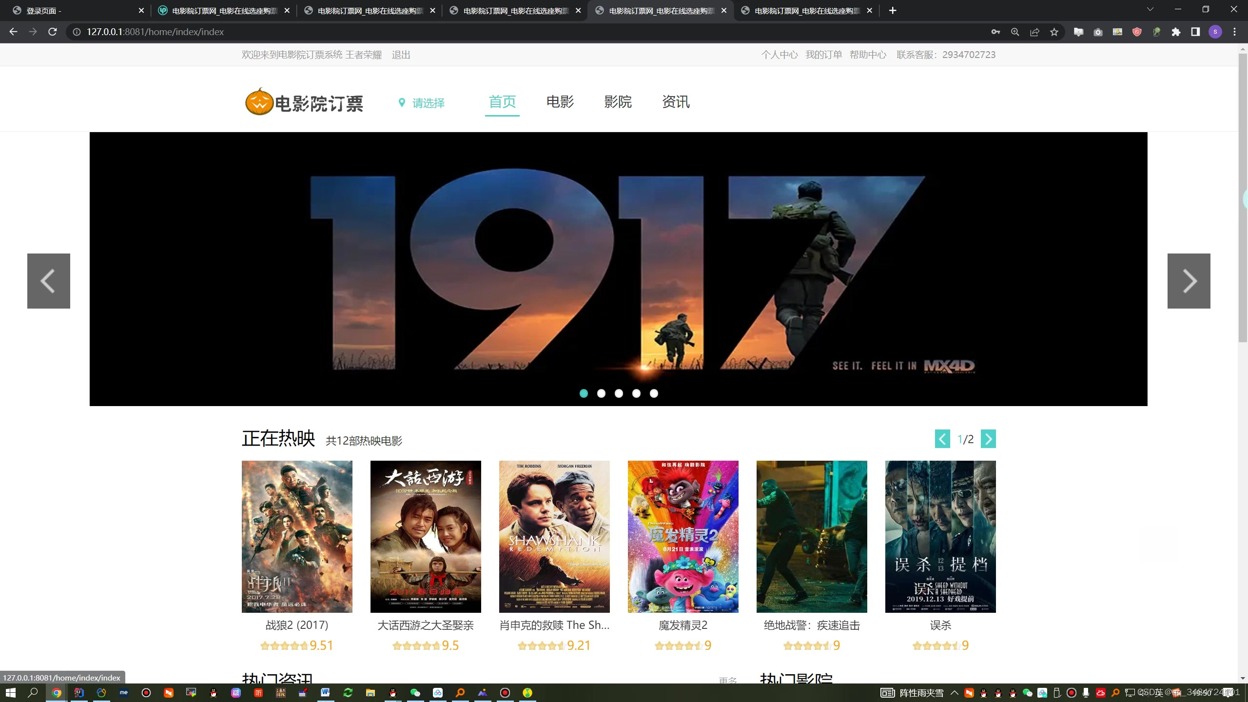Open the purple profile avatar
Image resolution: width=1248 pixels, height=702 pixels.
[x=1215, y=32]
